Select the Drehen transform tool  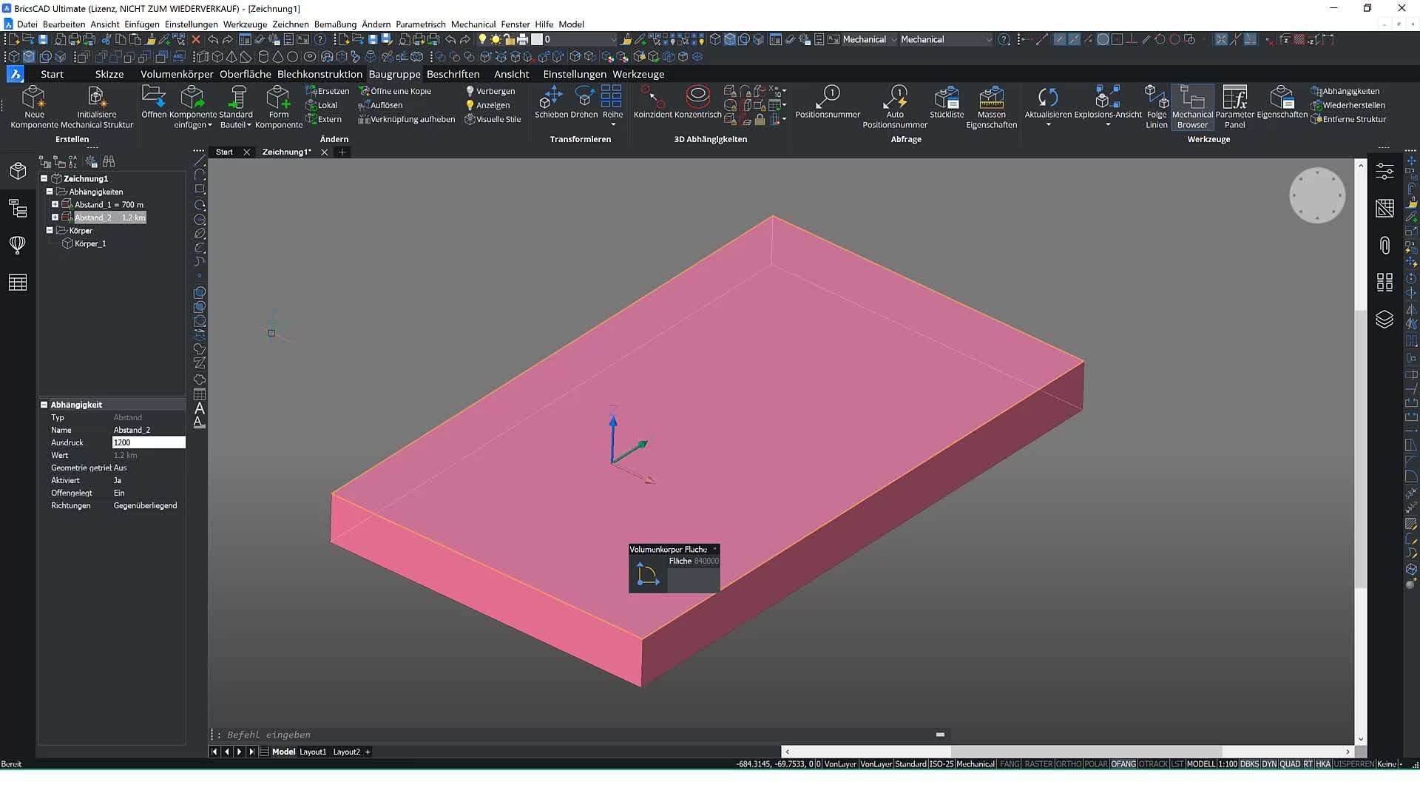point(584,101)
